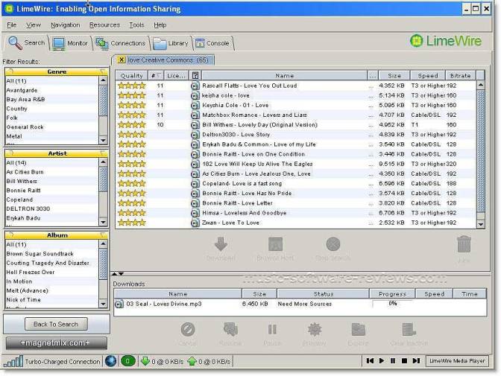Sort results by Bitrate column header
501x376 pixels.
(x=461, y=75)
